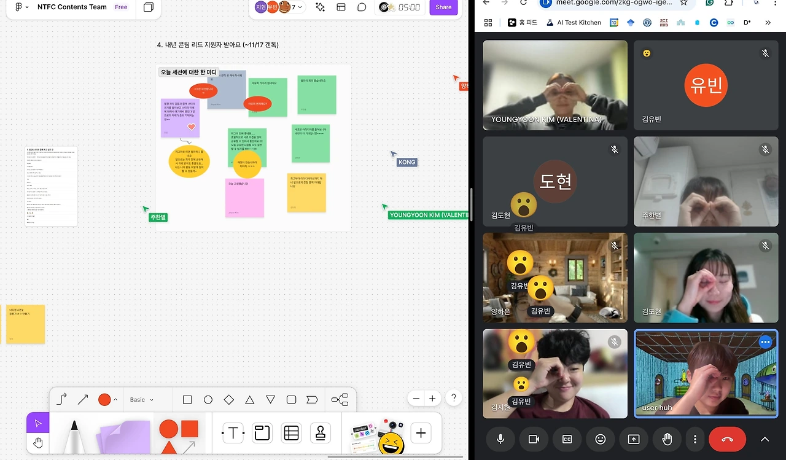Screen dimensions: 786x460
Task: Click the Free plan badge
Action: point(121,7)
